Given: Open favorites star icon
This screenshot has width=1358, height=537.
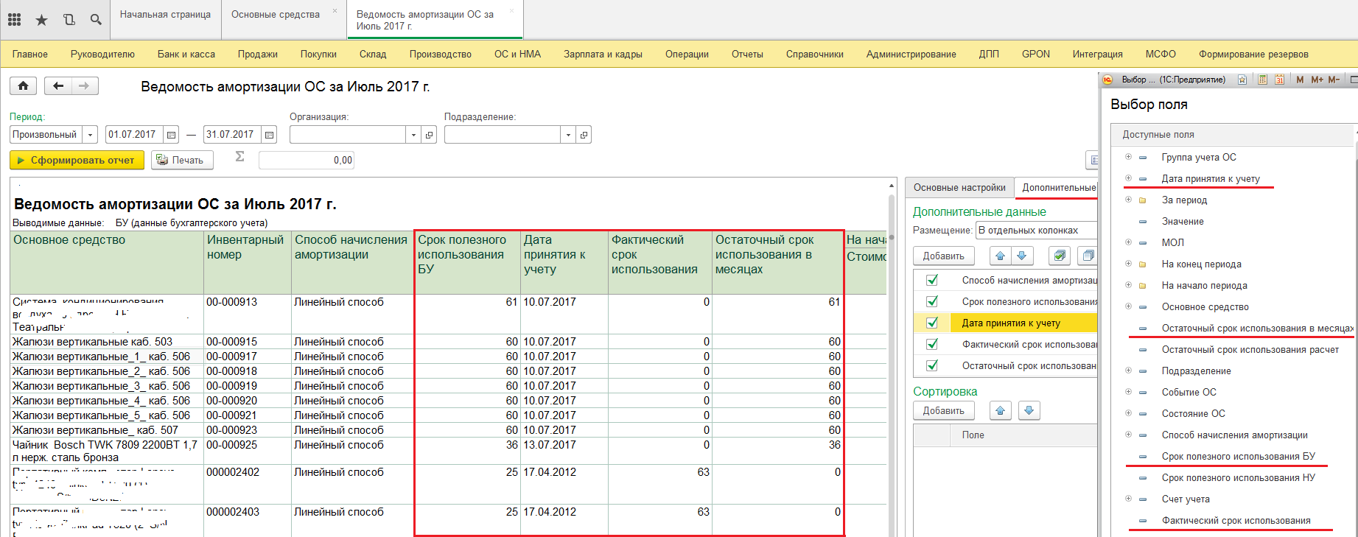Looking at the screenshot, I should [41, 20].
